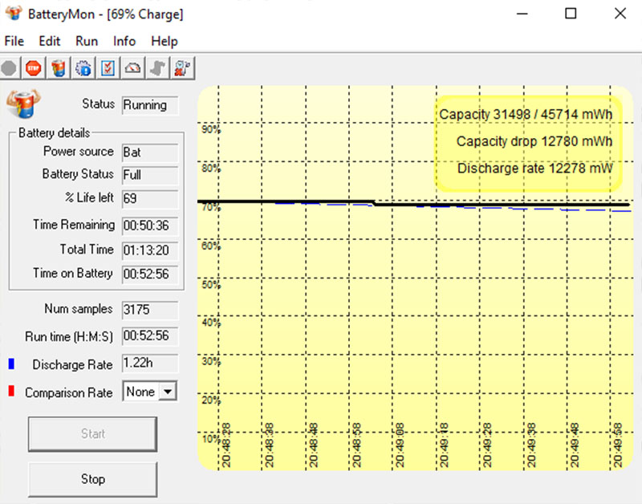This screenshot has height=504, width=642.
Task: Click the Discharge Rate field 1.22h
Action: coord(150,364)
